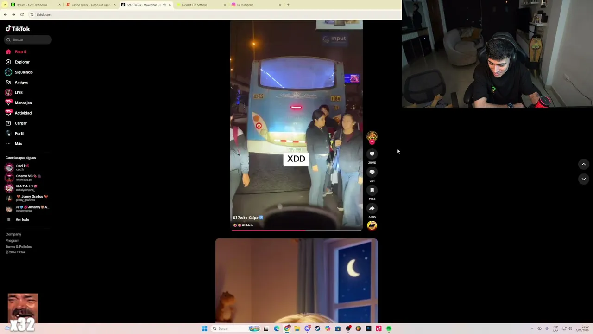Open Steam from the taskbar
593x334 pixels.
317,328
